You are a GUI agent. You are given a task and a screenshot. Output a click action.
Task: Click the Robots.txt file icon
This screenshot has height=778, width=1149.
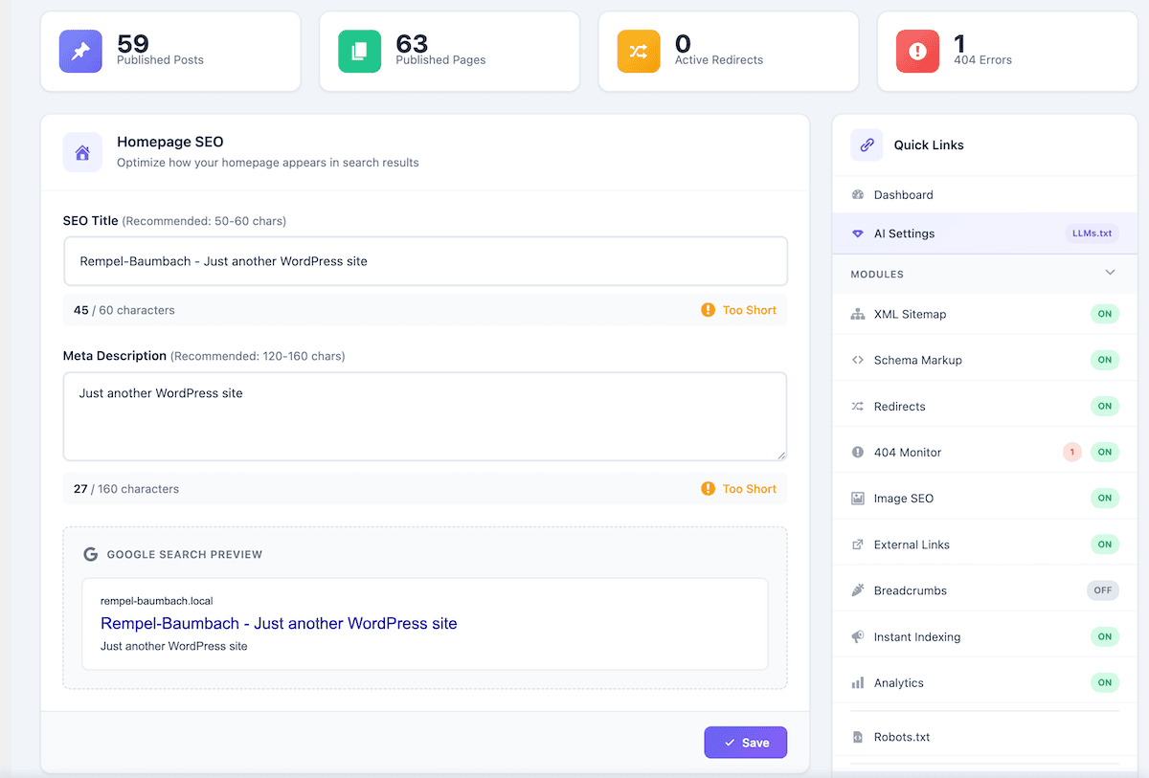tap(857, 737)
